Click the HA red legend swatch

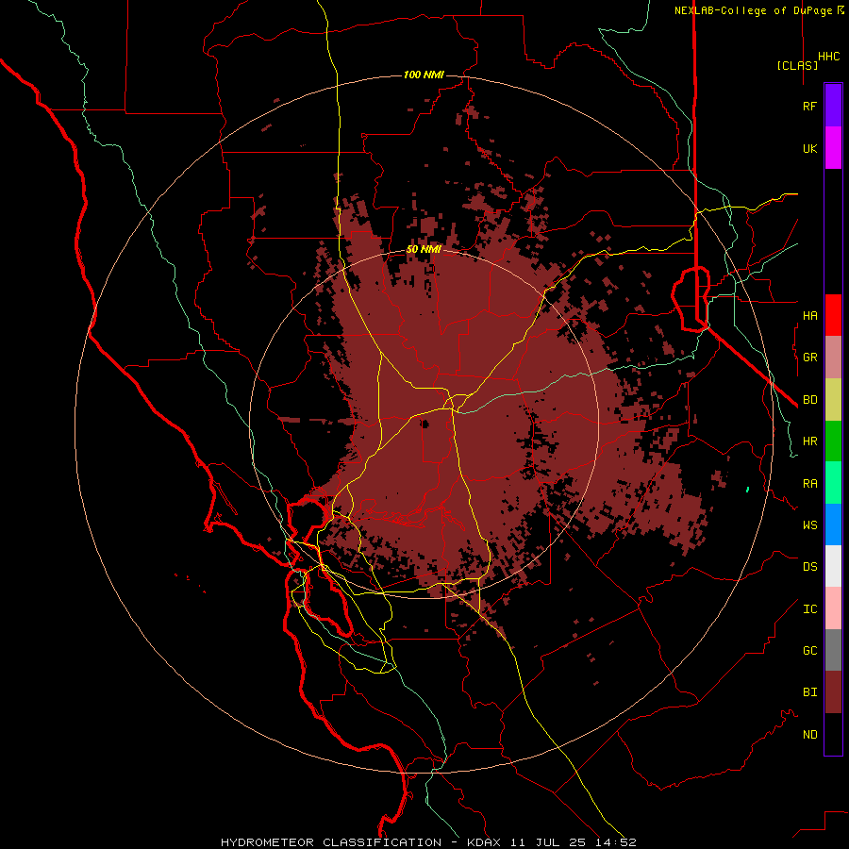pos(833,315)
